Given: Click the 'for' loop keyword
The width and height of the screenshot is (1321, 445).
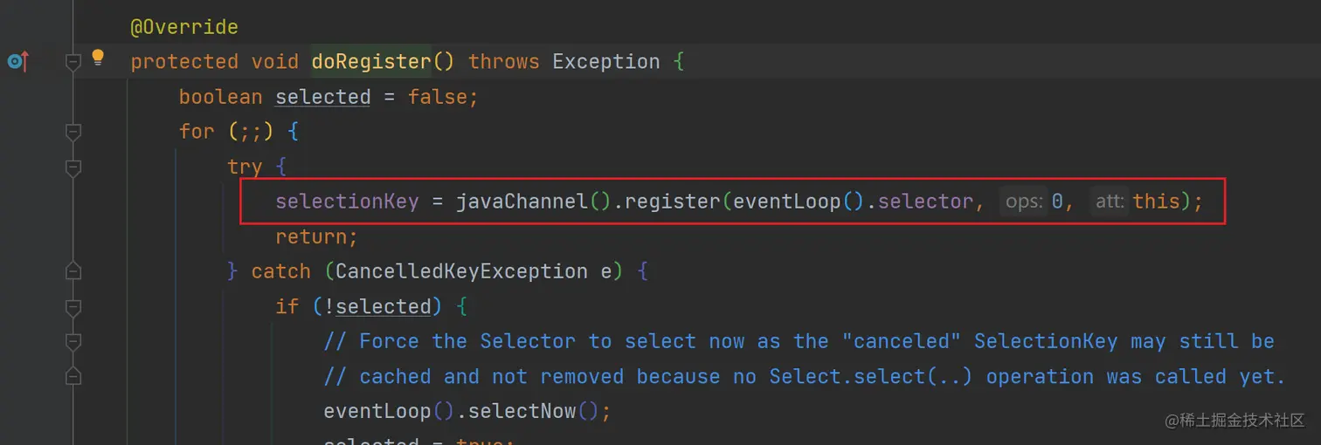Looking at the screenshot, I should [x=197, y=132].
